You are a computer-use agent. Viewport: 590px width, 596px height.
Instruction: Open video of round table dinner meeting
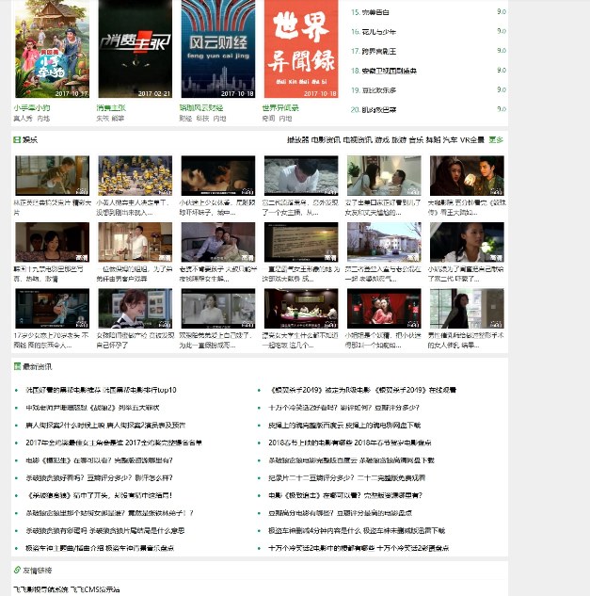301,308
